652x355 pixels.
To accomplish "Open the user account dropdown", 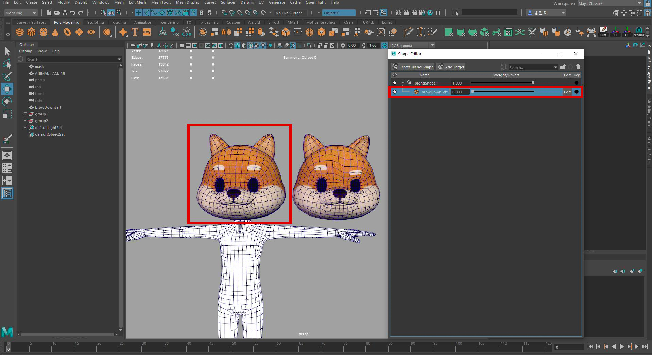I will tap(546, 13).
